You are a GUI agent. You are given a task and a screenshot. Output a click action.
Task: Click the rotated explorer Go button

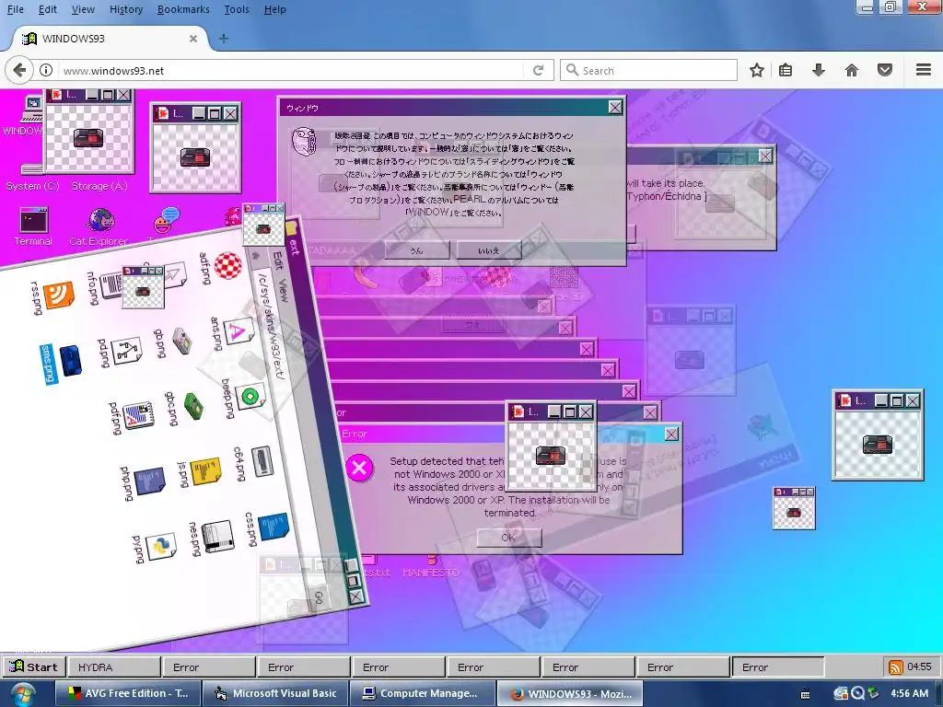pyautogui.click(x=319, y=597)
